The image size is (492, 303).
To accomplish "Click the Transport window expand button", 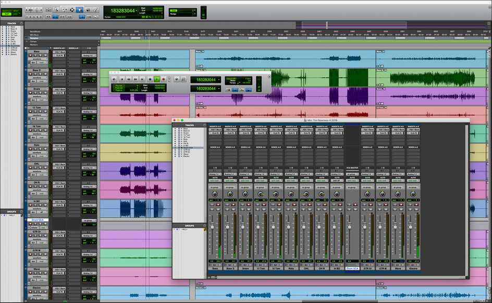I will 269,77.
